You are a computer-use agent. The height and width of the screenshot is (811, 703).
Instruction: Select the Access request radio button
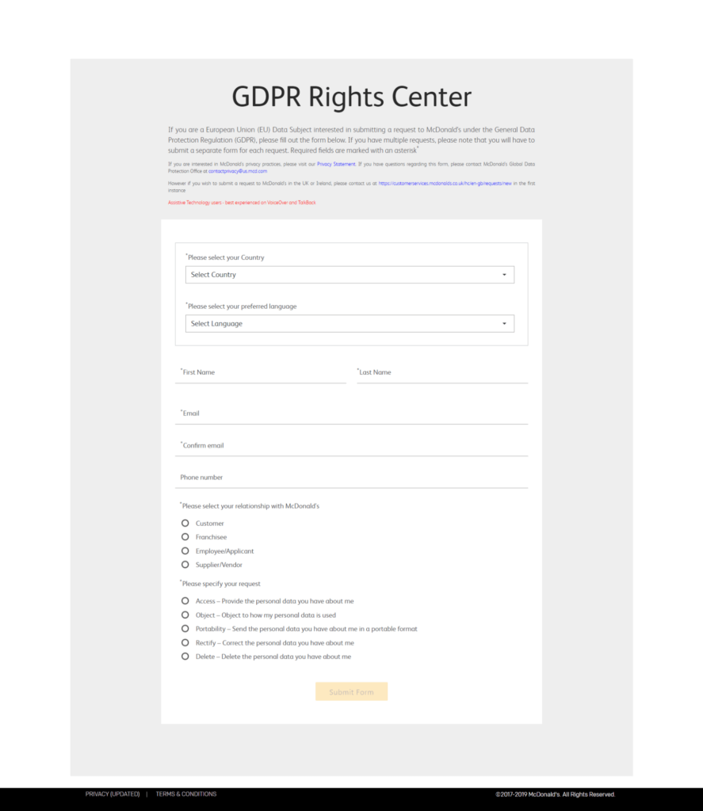[x=185, y=601]
